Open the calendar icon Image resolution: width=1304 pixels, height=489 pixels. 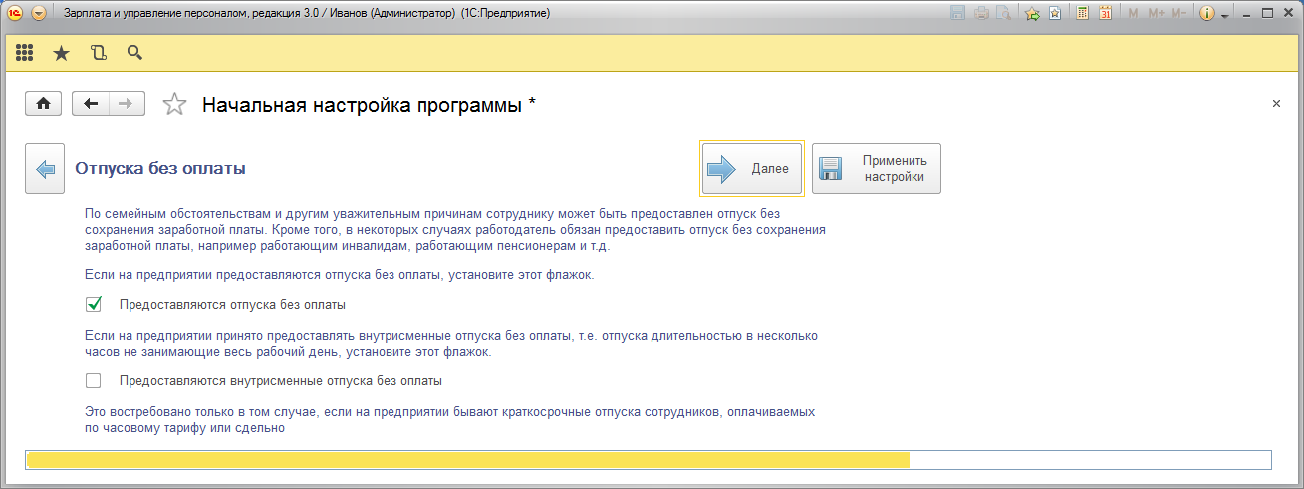pos(1106,14)
